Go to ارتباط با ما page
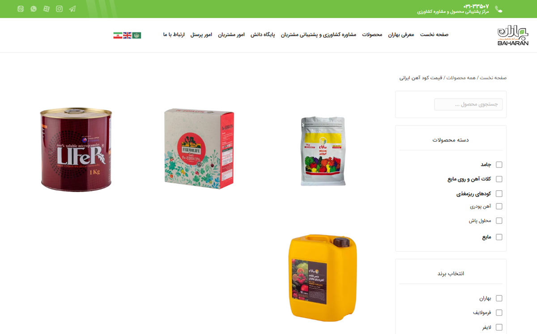 click(174, 34)
